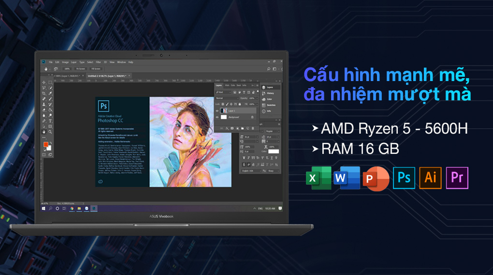Open the layer filter Kind dropdown
The height and width of the screenshot is (275, 493).
pos(223,92)
